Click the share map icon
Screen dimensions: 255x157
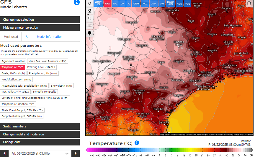pos(249,4)
